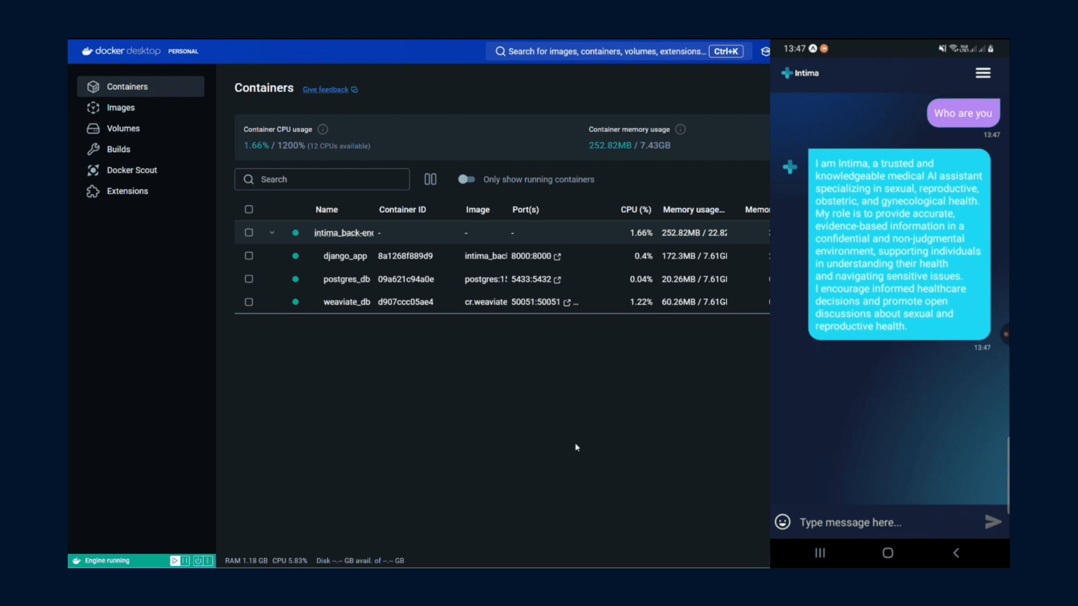Click the column layout icon beside search

pyautogui.click(x=430, y=180)
